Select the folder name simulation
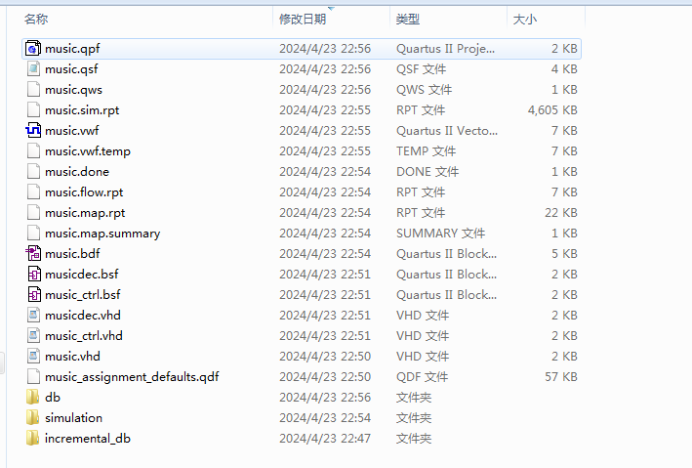 tap(74, 417)
